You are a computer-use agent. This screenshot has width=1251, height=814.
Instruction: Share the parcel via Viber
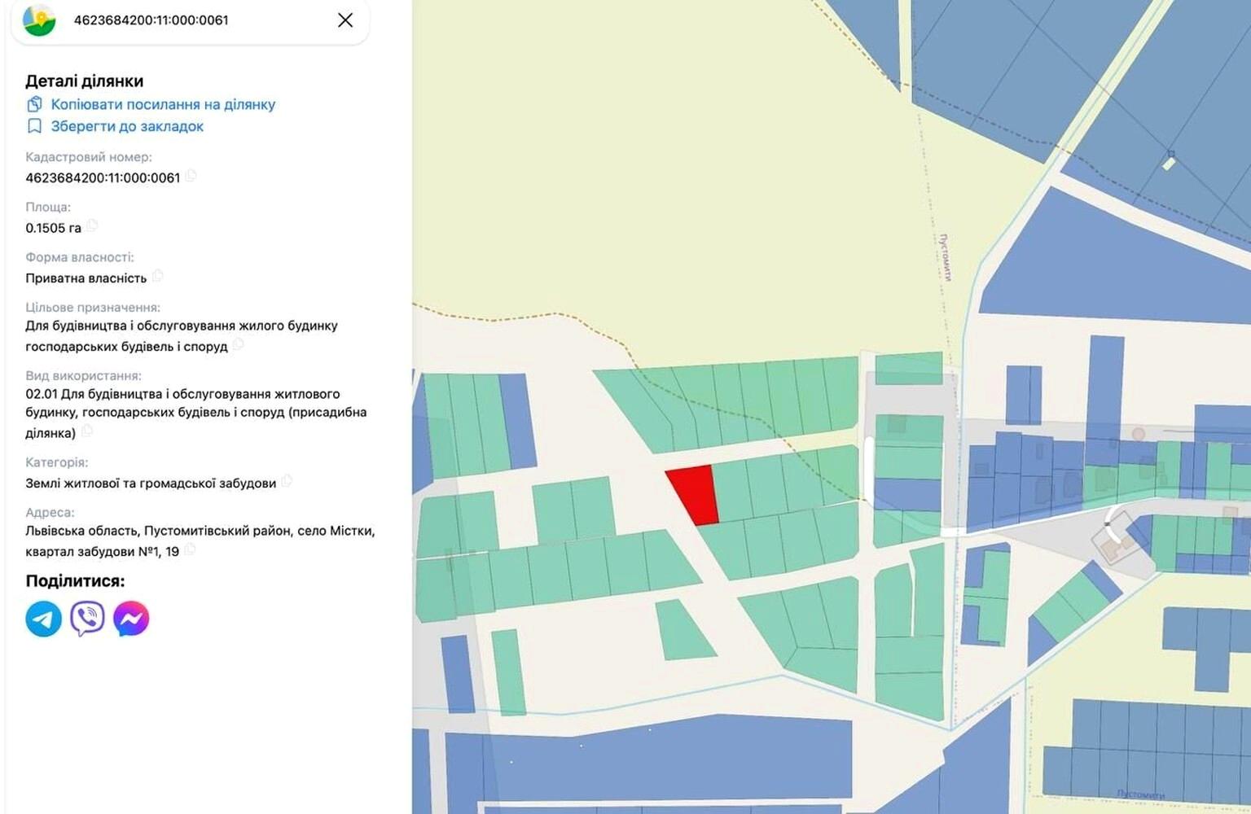click(x=87, y=619)
